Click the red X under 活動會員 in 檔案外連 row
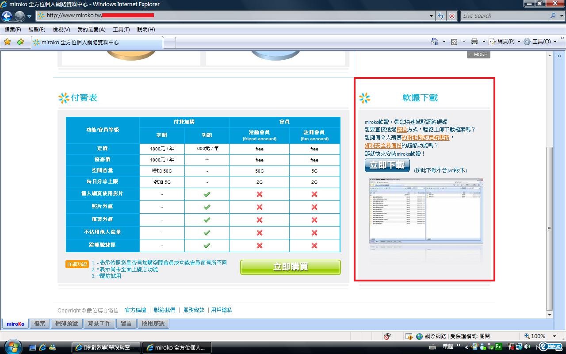Viewport: 566px width, 354px height. [x=260, y=219]
